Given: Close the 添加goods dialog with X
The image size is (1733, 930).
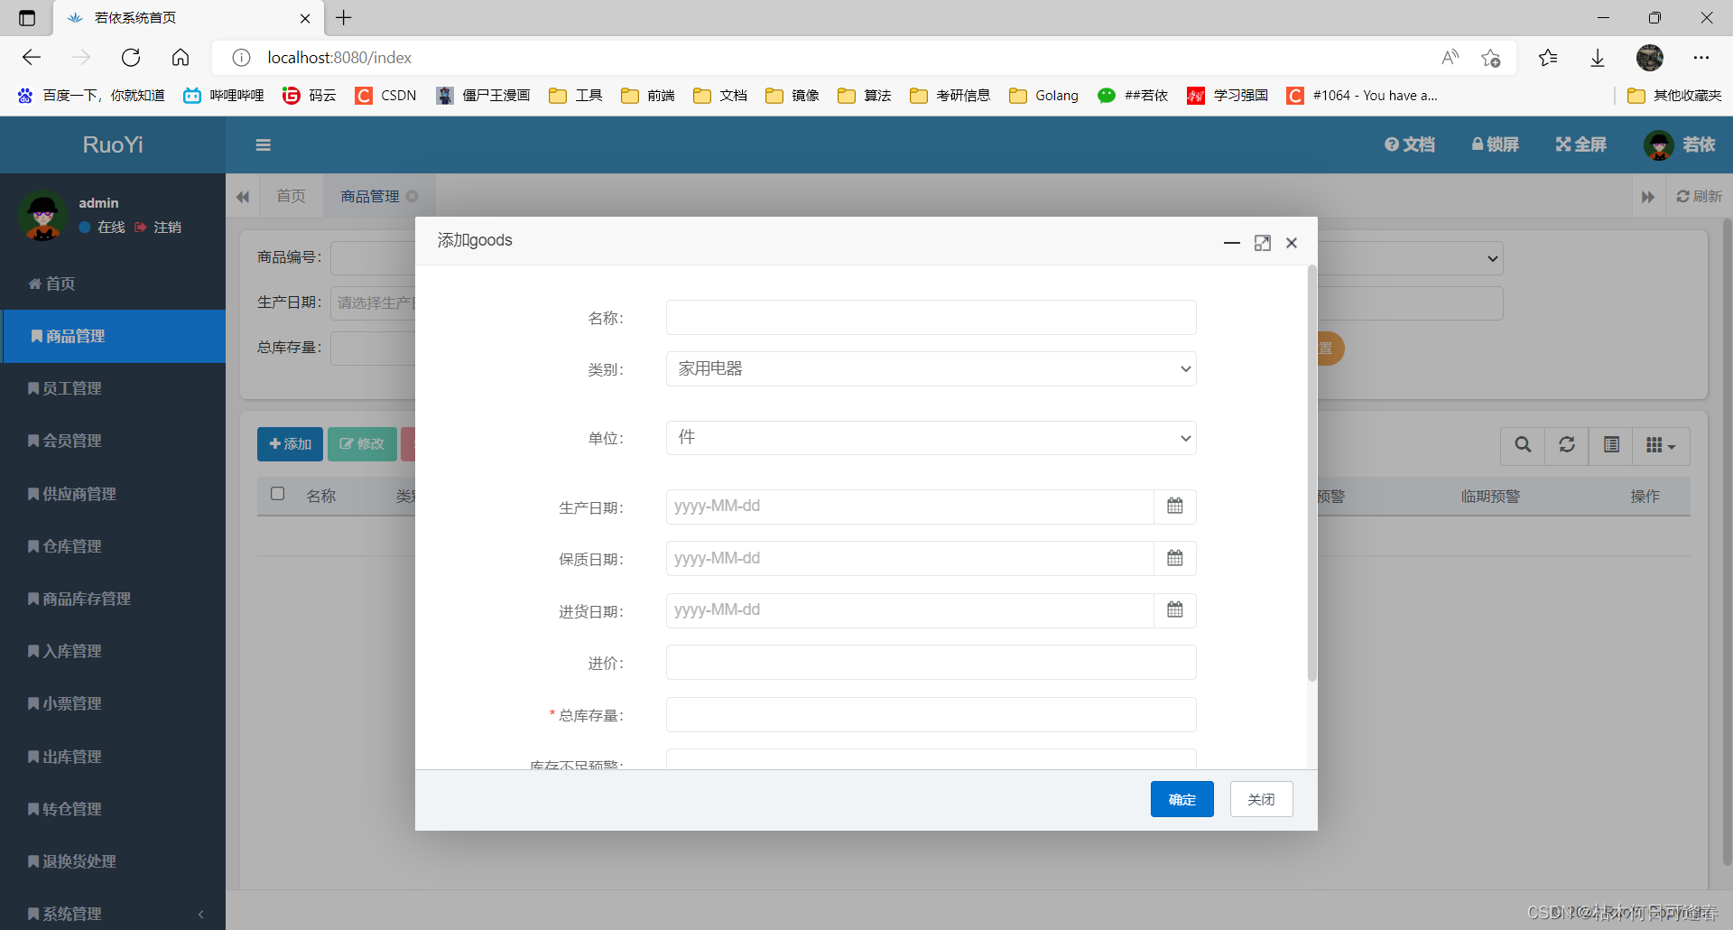Looking at the screenshot, I should point(1292,243).
